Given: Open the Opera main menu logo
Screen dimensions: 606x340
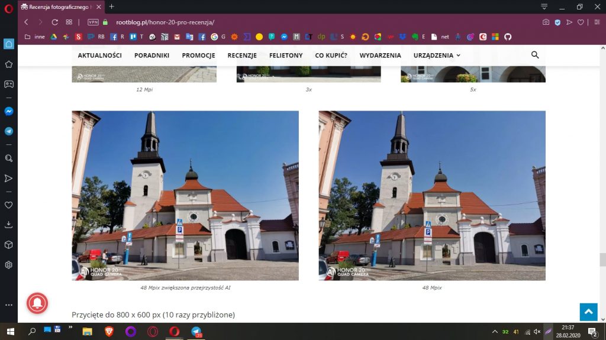Looking at the screenshot, I should pyautogui.click(x=8, y=8).
